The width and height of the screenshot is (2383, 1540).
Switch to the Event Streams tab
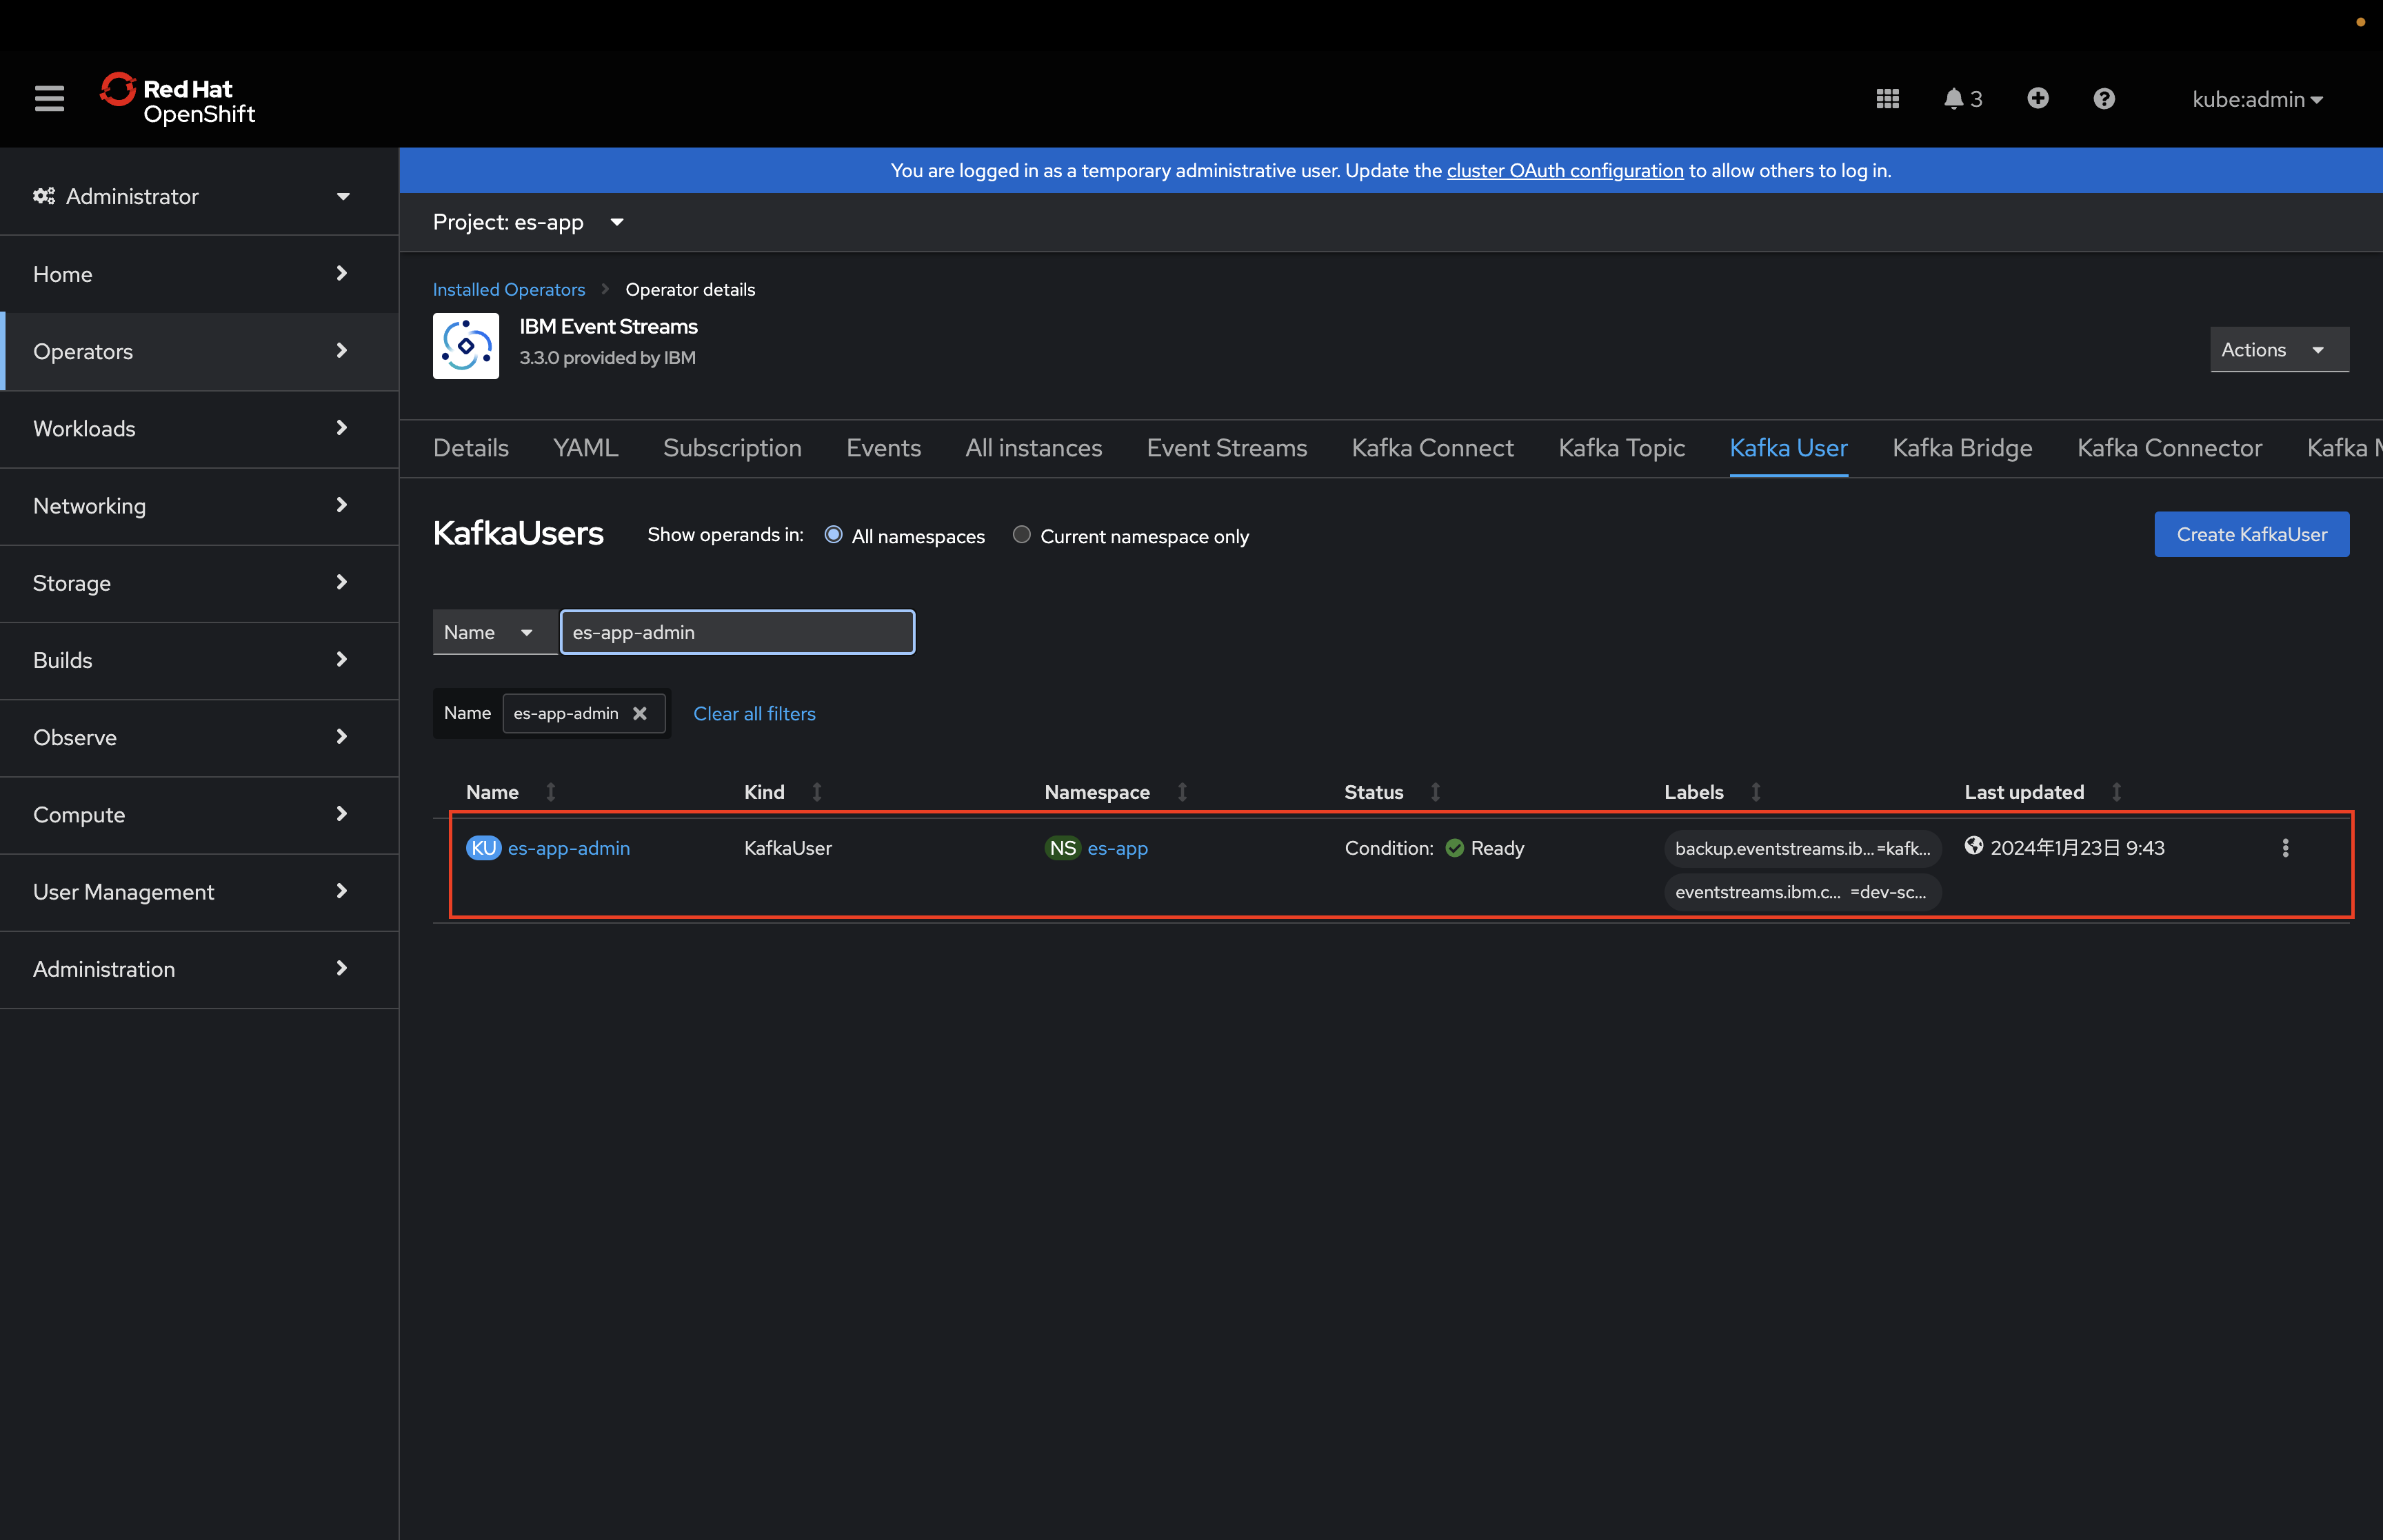click(1226, 448)
